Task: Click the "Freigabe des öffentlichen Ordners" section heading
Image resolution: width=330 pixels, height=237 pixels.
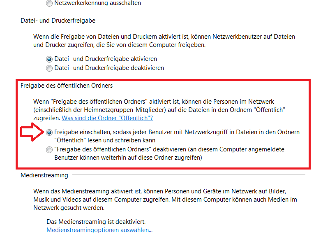Action: coord(67,86)
